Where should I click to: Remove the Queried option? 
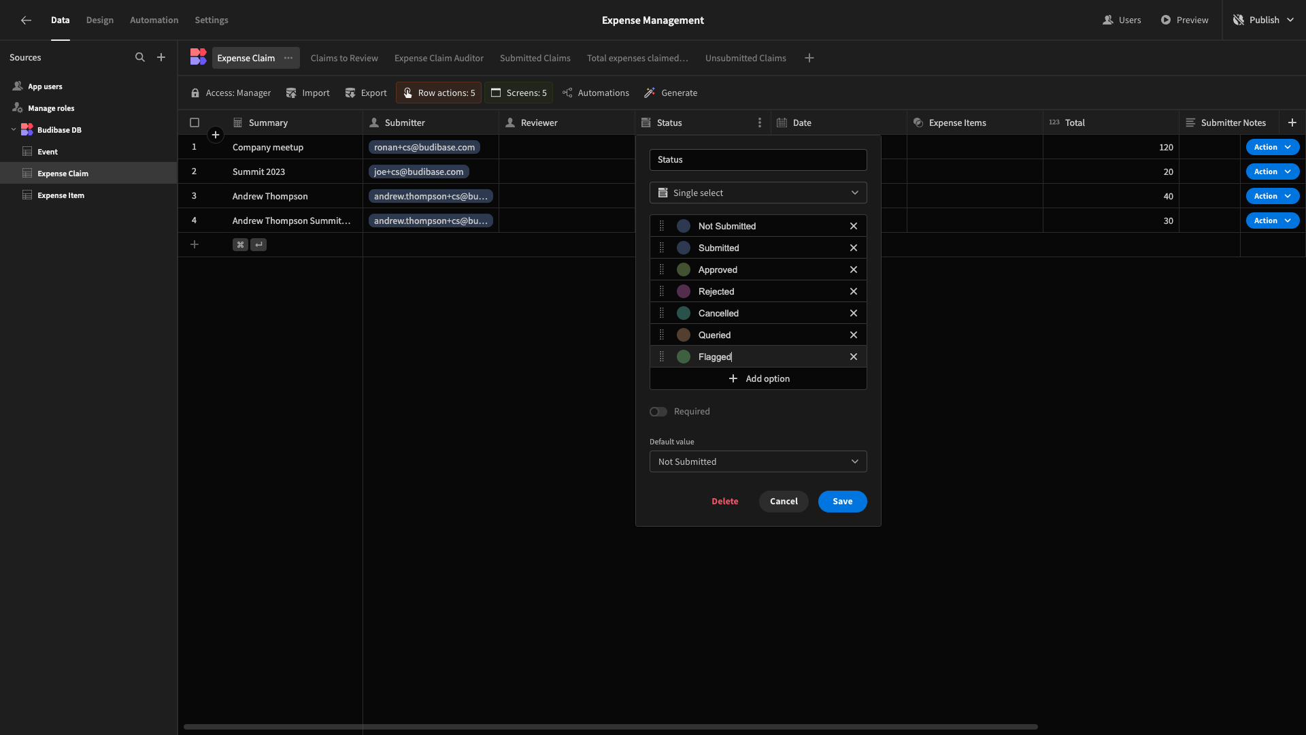tap(854, 335)
